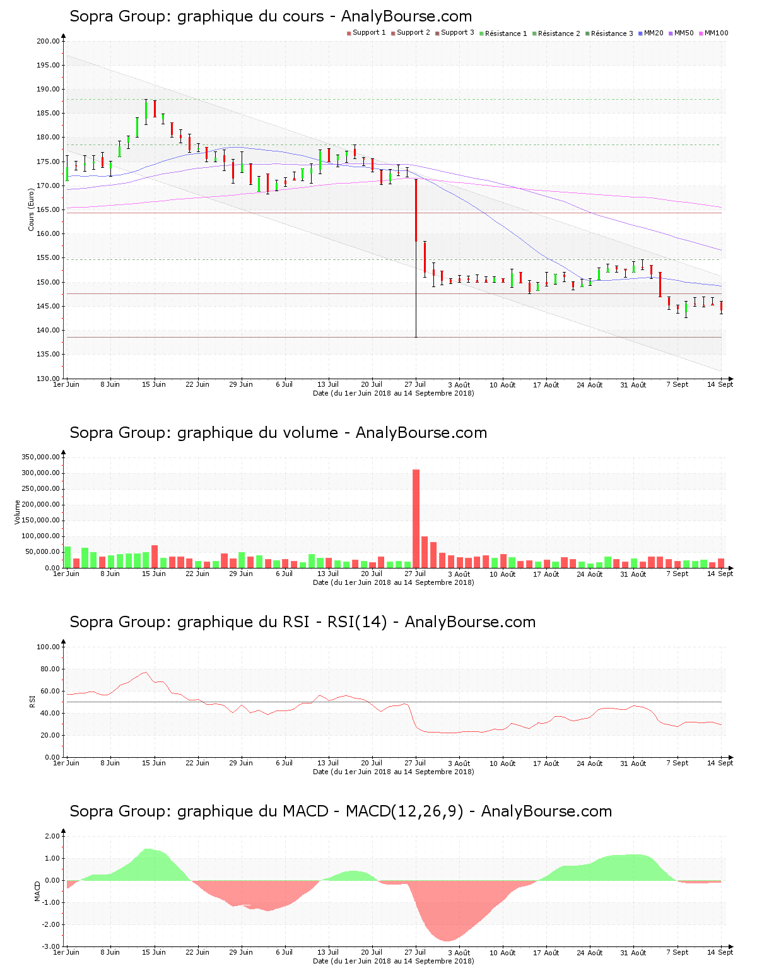Screen dimensions: 757x978
Task: Click '7 Sept' under the MACD chart
Action: coord(677,952)
